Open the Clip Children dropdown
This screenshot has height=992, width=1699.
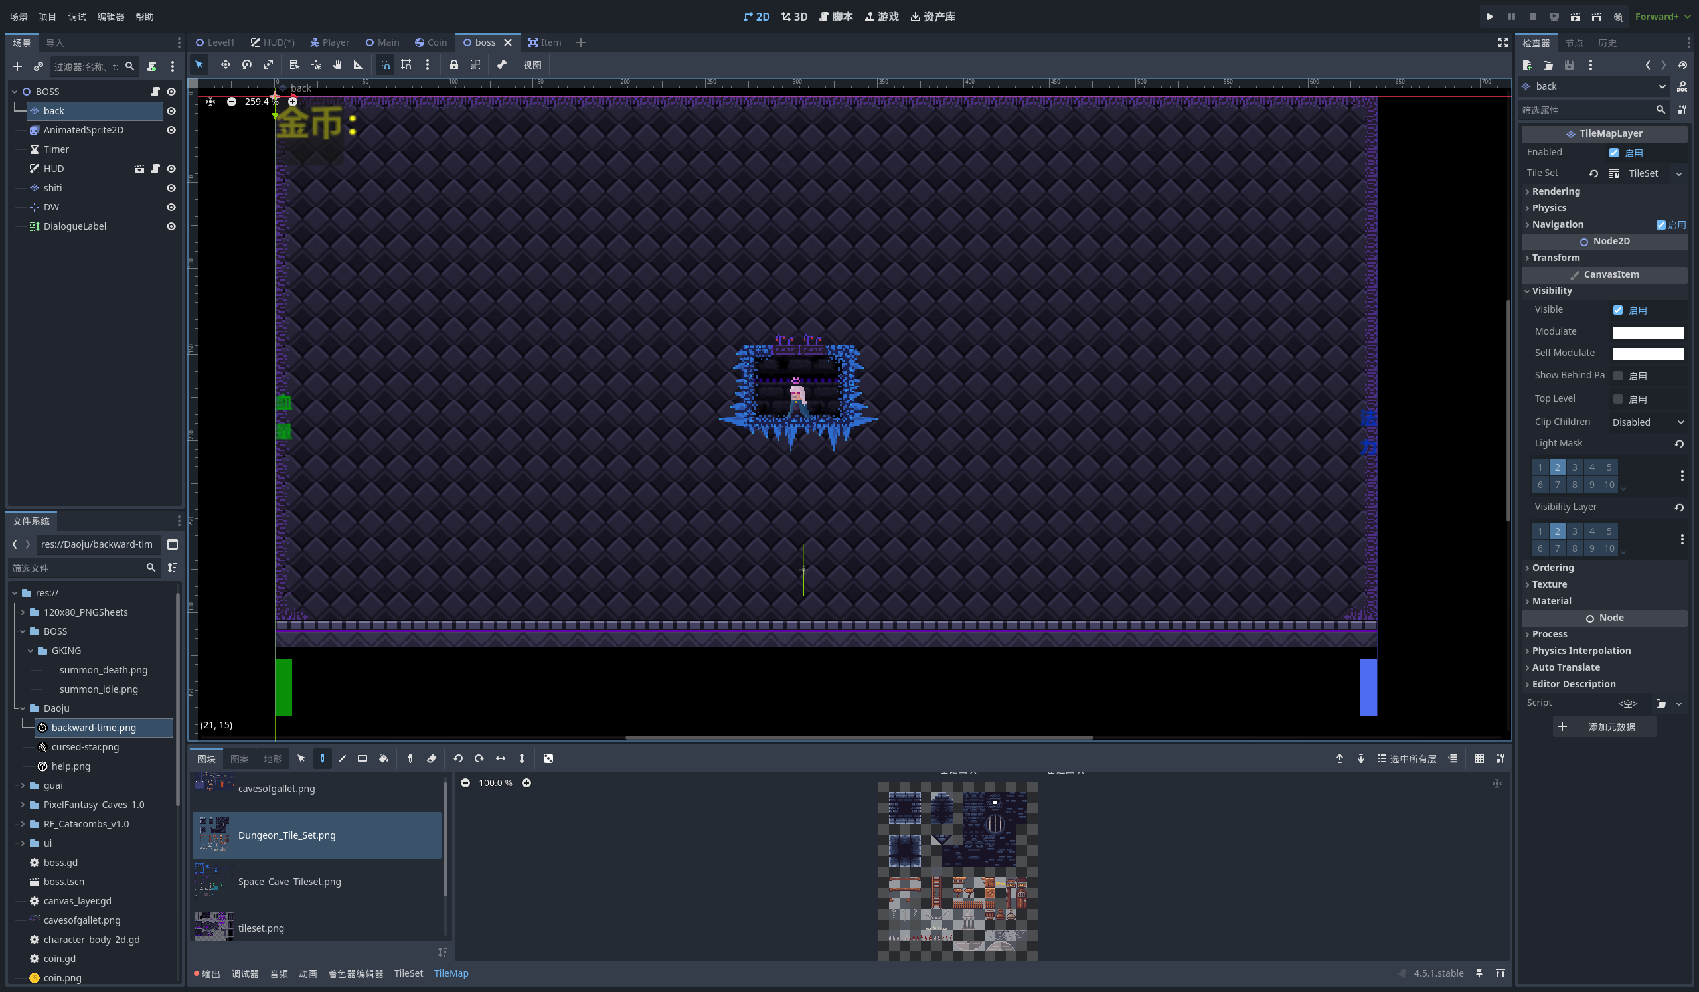pyautogui.click(x=1647, y=422)
